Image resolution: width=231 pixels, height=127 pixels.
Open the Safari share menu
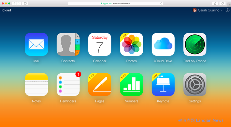215,3
